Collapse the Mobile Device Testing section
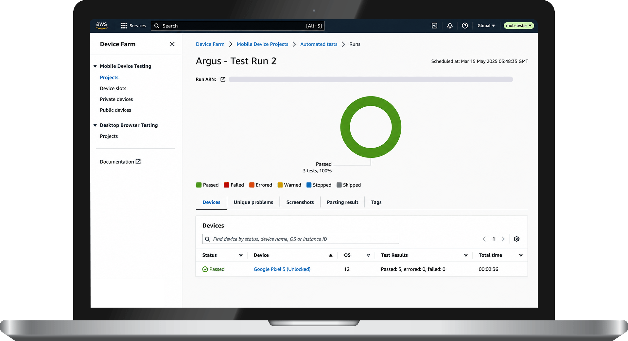The height and width of the screenshot is (341, 628). tap(95, 66)
